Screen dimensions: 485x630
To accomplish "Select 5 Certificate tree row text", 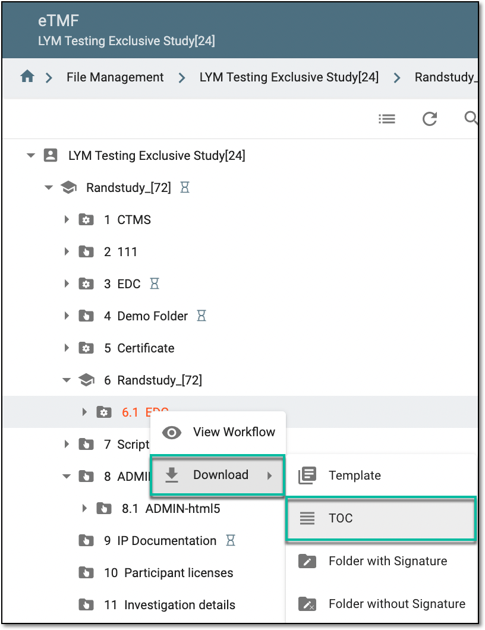I will click(x=139, y=348).
